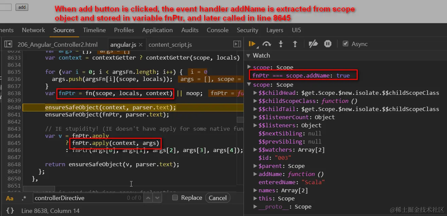The width and height of the screenshot is (447, 216).
Task: Click the Step over icon
Action: (267, 44)
